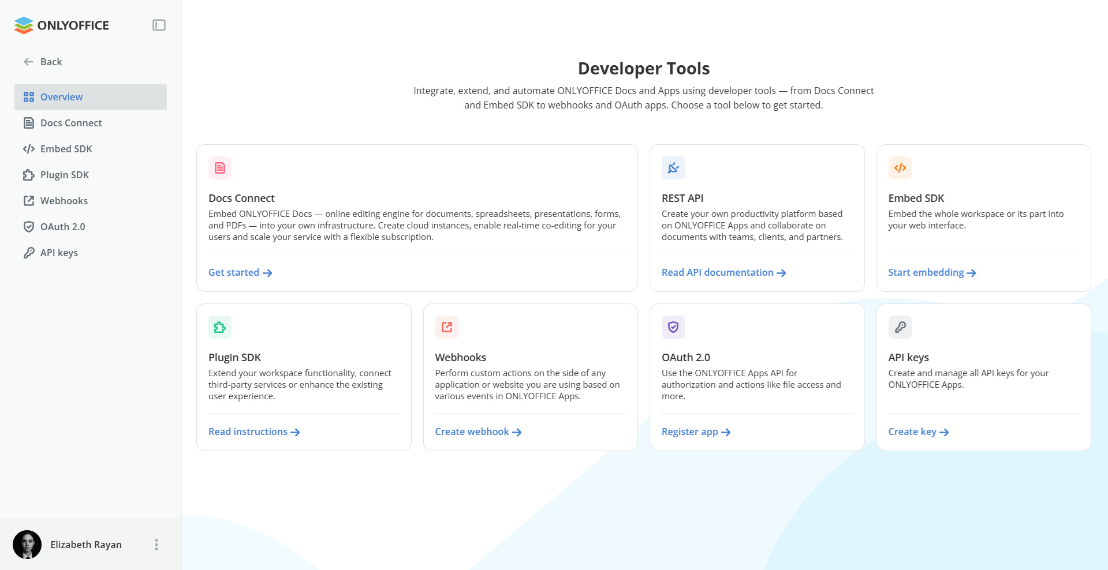Collapse the sidebar panel icon
The height and width of the screenshot is (570, 1108).
(x=159, y=25)
